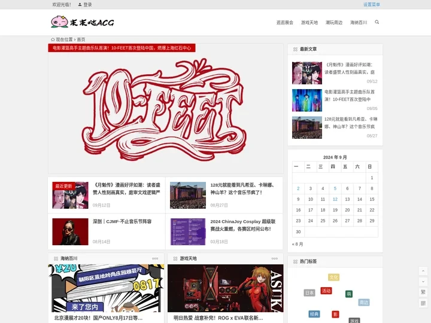Open 2024 ChinaJoy Cosplay 超级联赛 article
The image size is (431, 323).
pyautogui.click(x=242, y=226)
